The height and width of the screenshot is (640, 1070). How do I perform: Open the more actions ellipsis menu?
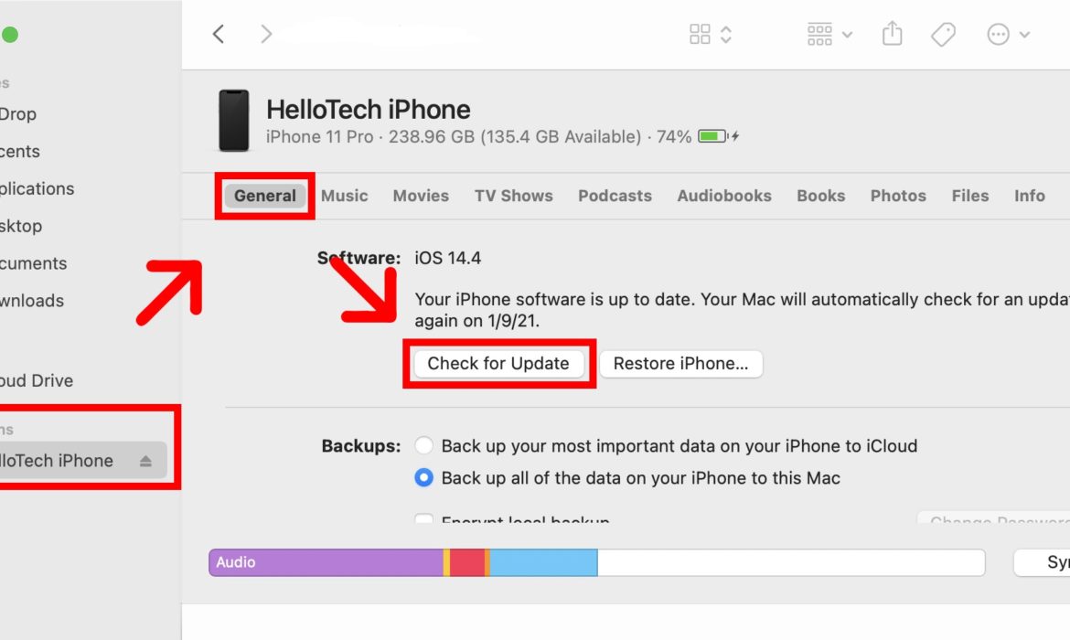point(1009,35)
